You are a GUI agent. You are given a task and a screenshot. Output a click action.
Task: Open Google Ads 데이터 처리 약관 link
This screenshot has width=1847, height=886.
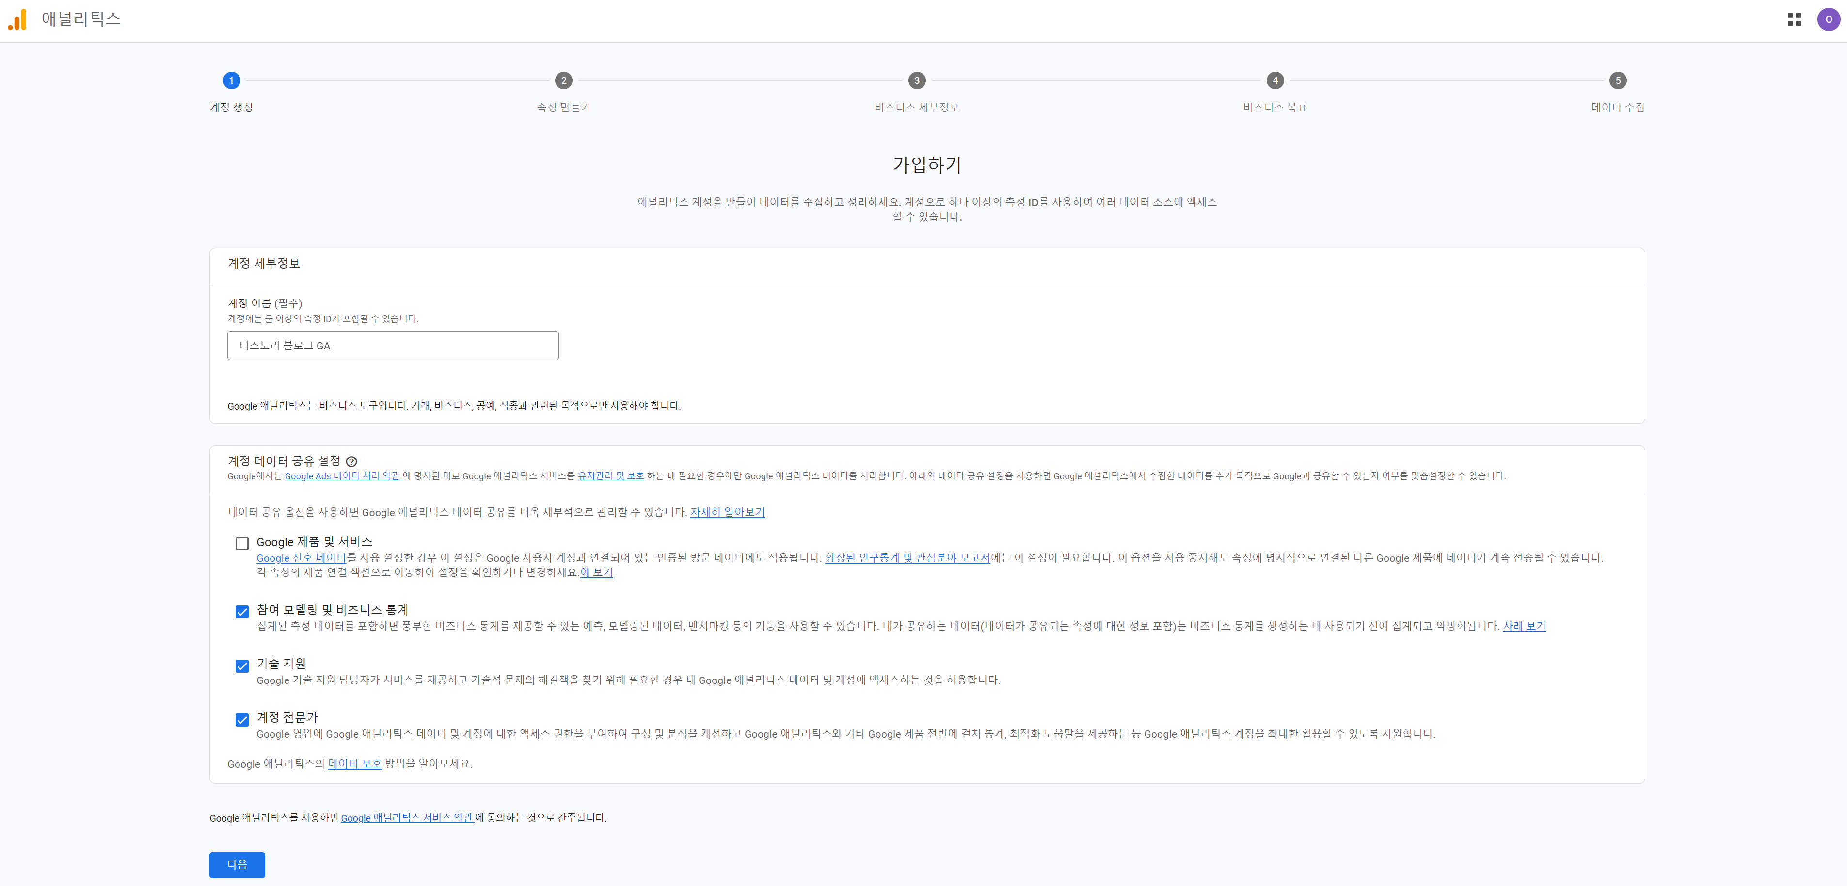click(x=343, y=476)
